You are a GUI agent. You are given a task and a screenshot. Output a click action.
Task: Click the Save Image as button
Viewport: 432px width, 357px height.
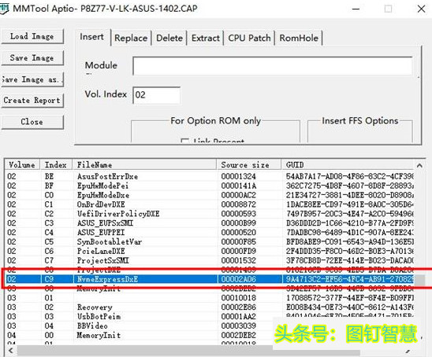click(32, 79)
